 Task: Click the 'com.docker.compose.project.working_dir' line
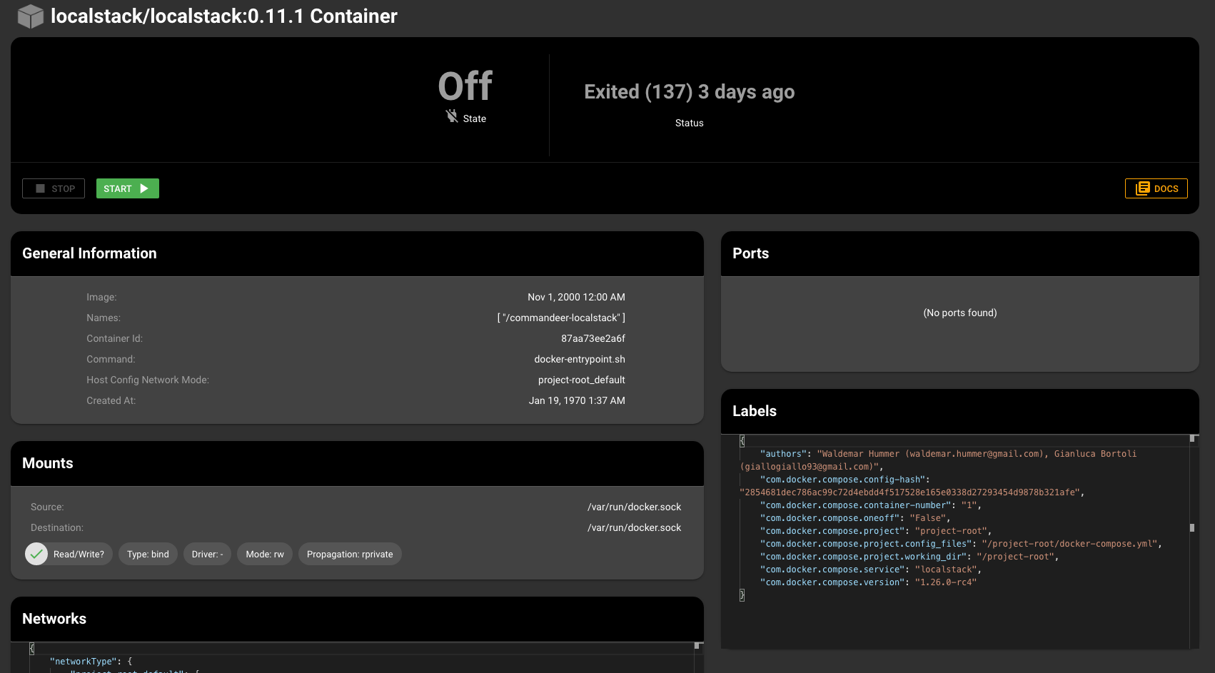[x=909, y=557]
